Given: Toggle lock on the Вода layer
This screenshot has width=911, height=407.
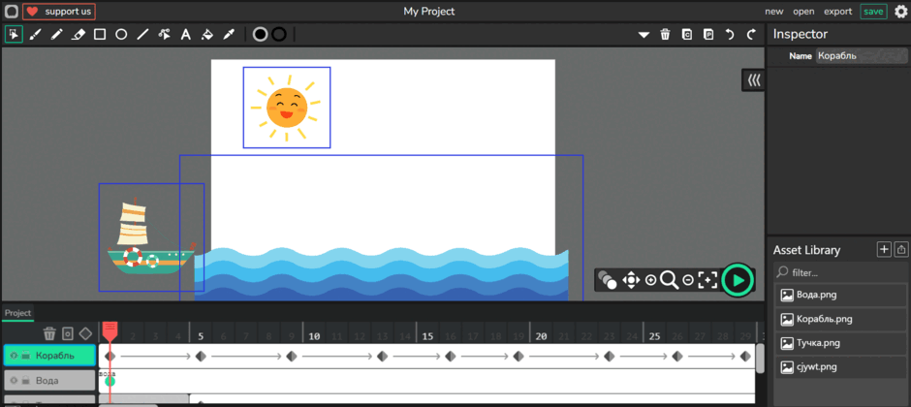Looking at the screenshot, I should pos(25,380).
